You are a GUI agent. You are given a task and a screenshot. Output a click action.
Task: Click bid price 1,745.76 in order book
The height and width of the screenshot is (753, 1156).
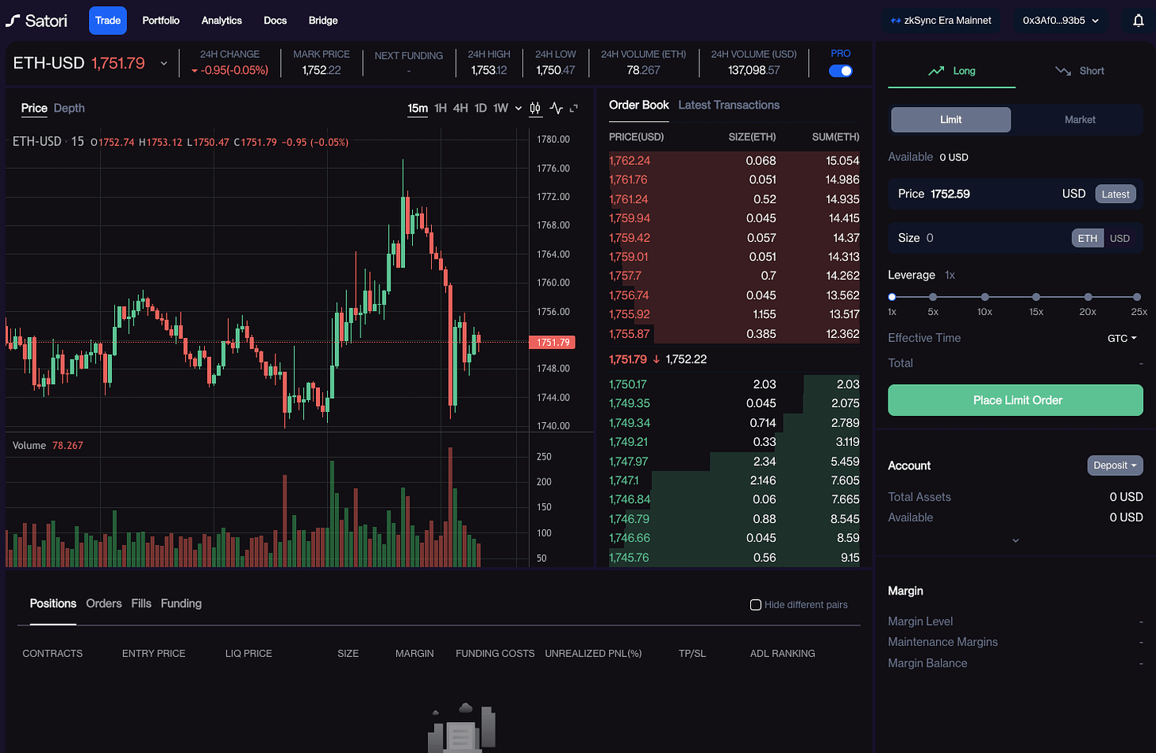(629, 558)
